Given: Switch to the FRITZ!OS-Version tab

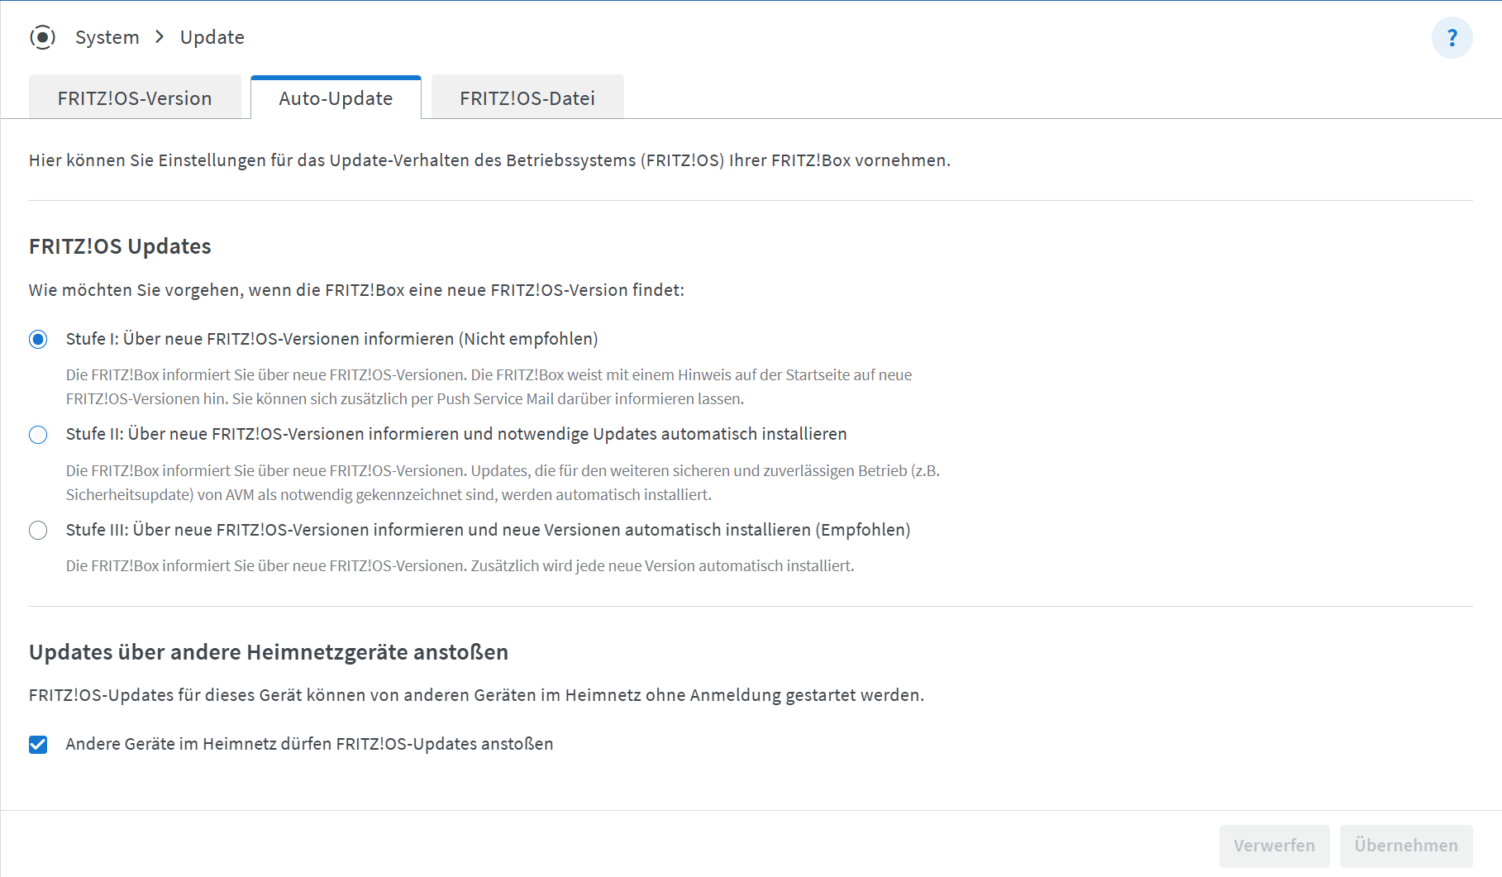Looking at the screenshot, I should point(135,98).
